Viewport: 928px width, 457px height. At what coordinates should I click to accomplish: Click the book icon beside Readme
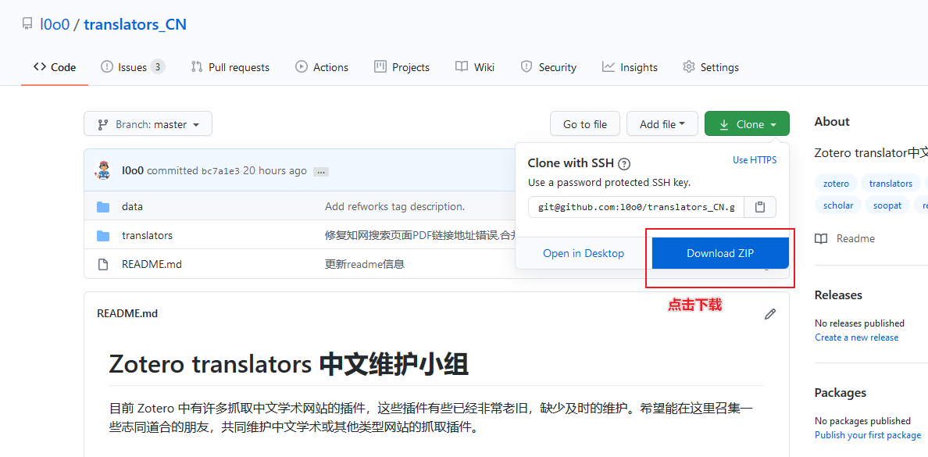[821, 238]
